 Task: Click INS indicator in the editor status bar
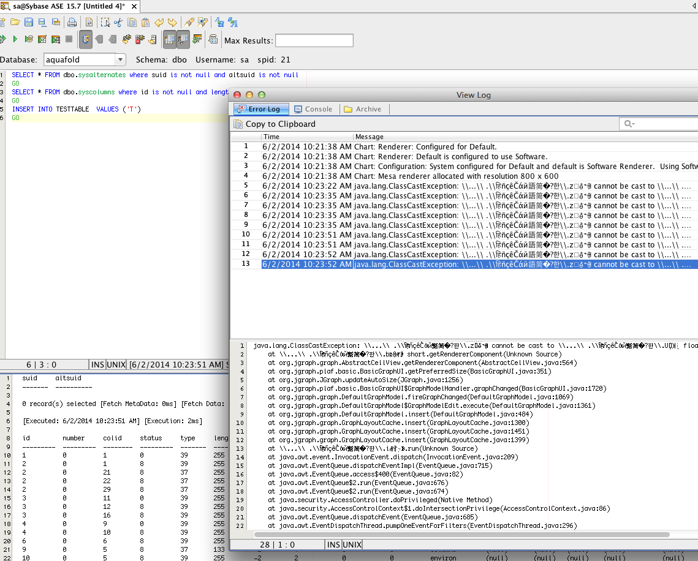[x=97, y=364]
